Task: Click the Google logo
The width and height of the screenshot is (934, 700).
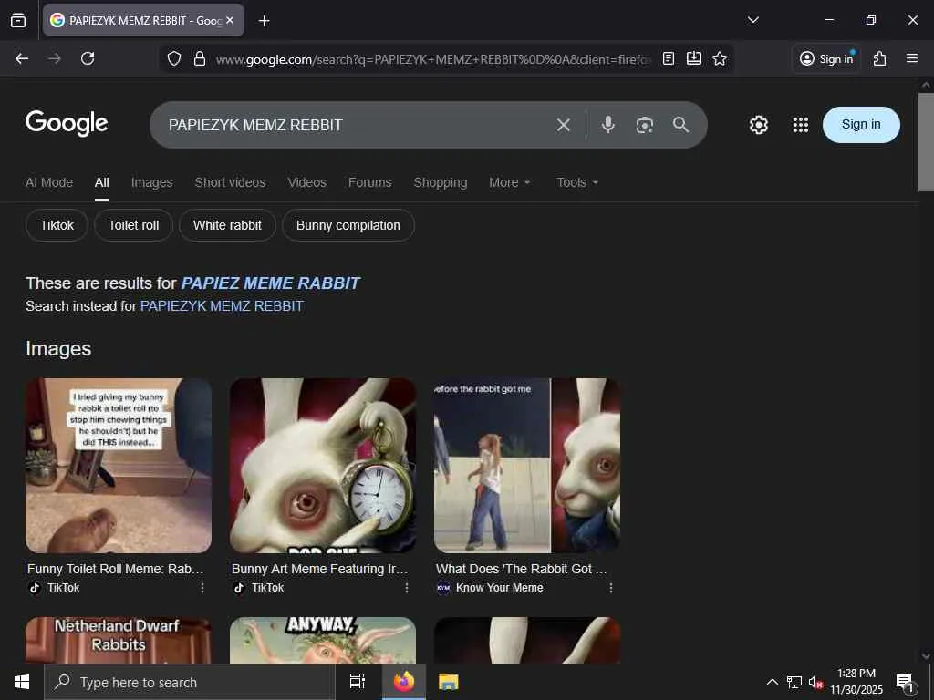Action: pyautogui.click(x=67, y=123)
